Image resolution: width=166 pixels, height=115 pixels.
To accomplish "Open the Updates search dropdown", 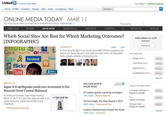I will point(108,9).
